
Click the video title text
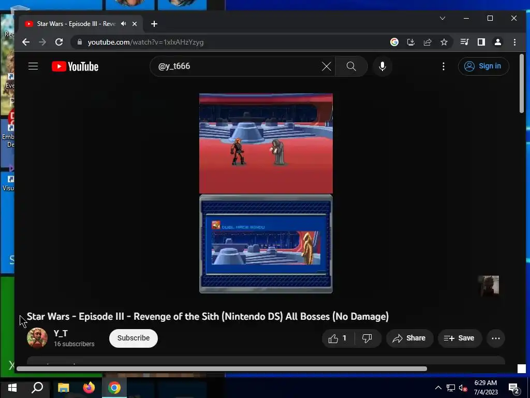pos(208,317)
